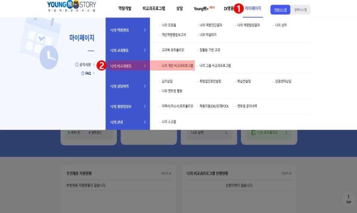Image resolution: width=357 pixels, height=213 pixels.
Task: Select the 나의 취창업정보 category
Action: [128, 106]
